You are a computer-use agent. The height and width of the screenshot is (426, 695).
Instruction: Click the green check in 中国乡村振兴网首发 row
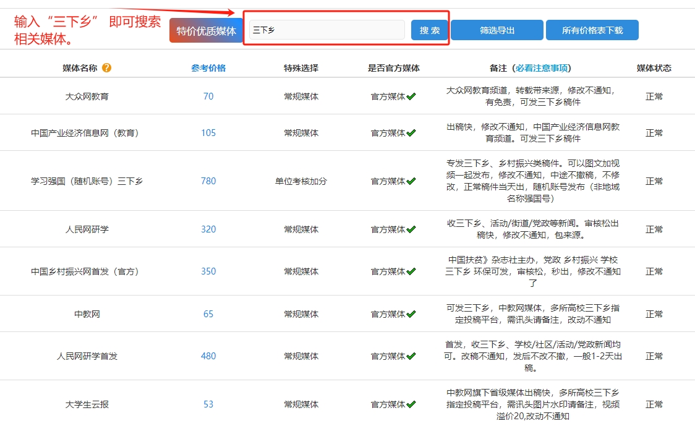coord(411,271)
